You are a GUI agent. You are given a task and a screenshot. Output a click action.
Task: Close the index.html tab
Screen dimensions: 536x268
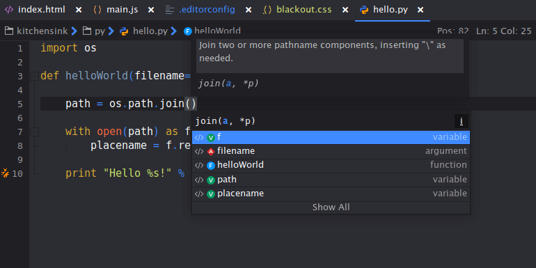click(79, 10)
